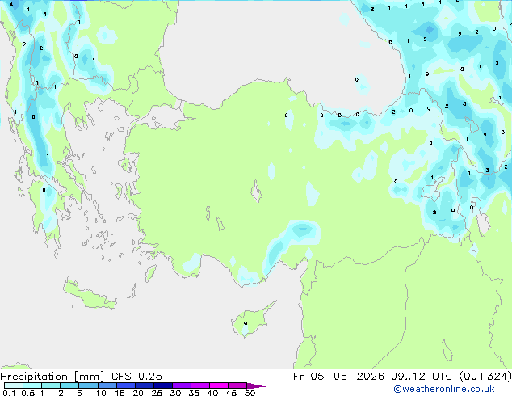Viewport: 512px width, 396px height.
Task: Click the 20–25 mm legend color box
Action: point(144,385)
